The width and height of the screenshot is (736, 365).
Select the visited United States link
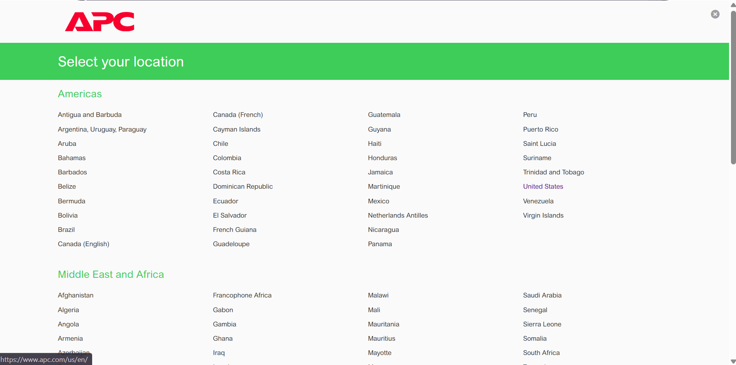point(543,186)
